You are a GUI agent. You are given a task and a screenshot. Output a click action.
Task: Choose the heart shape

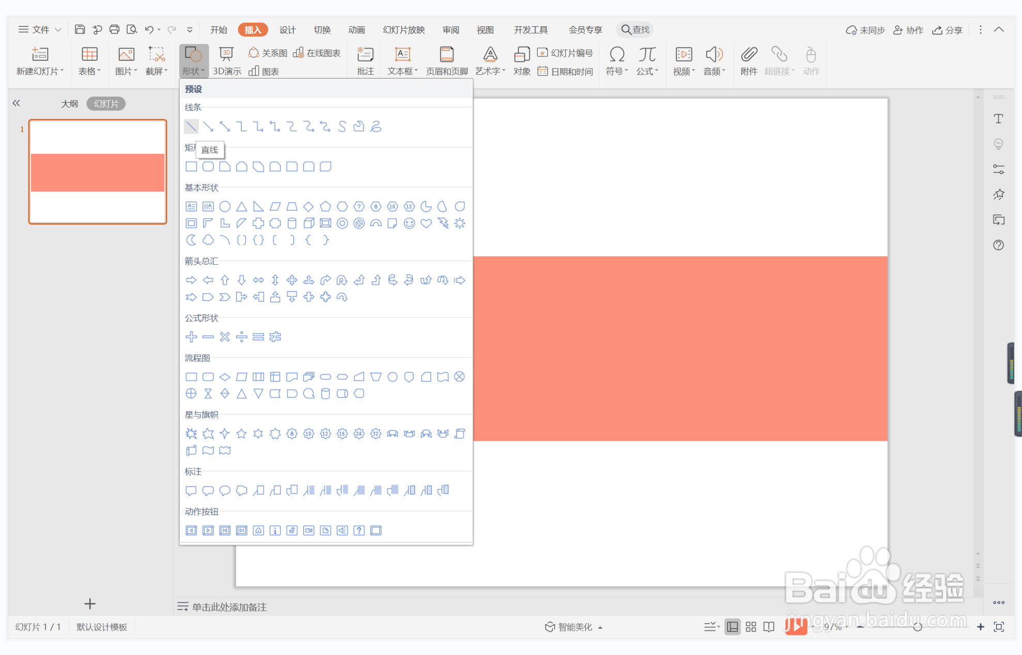coord(426,223)
